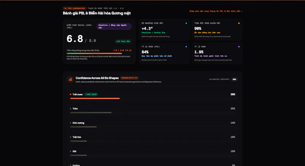Click the green dot on the eye tilt card
Image resolution: width=305 pixels, height=166 pixels.
pos(186,23)
